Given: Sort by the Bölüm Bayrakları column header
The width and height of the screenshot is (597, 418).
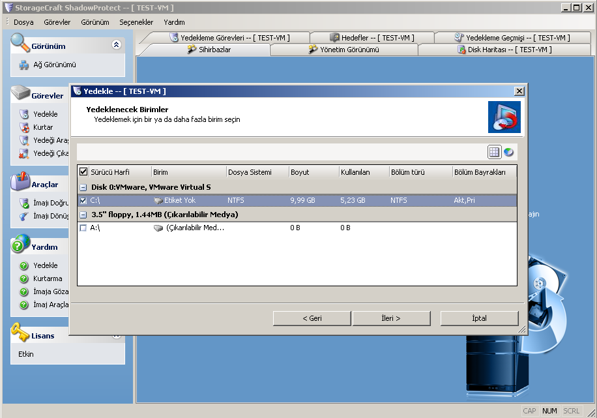Looking at the screenshot, I should [x=485, y=172].
